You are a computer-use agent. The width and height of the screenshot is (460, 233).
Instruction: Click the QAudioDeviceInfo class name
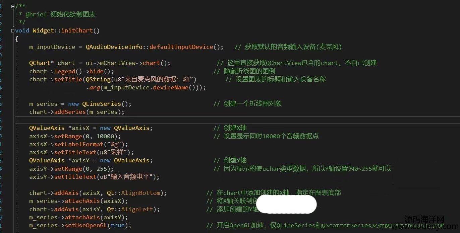click(114, 47)
